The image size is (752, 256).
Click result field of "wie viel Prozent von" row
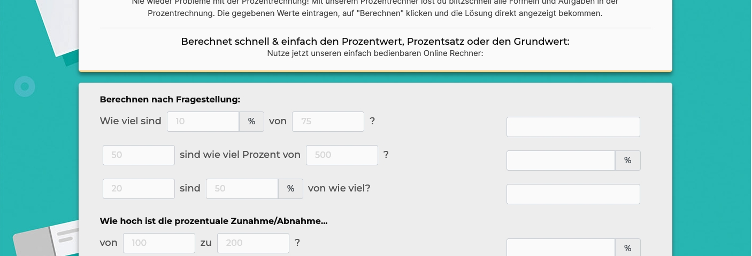click(x=560, y=161)
